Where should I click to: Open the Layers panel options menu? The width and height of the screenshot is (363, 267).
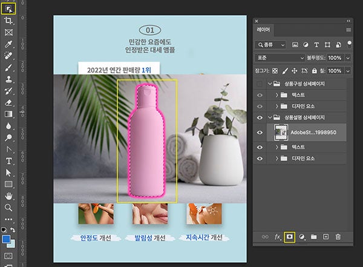click(348, 30)
